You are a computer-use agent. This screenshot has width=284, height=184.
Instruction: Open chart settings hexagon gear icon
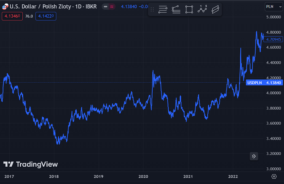(274, 176)
